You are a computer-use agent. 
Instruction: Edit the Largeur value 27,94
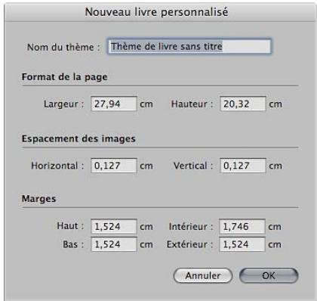[114, 104]
